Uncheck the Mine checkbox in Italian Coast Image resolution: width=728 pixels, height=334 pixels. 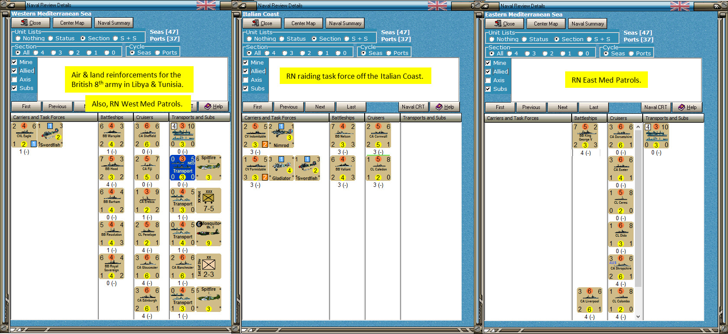tap(246, 62)
